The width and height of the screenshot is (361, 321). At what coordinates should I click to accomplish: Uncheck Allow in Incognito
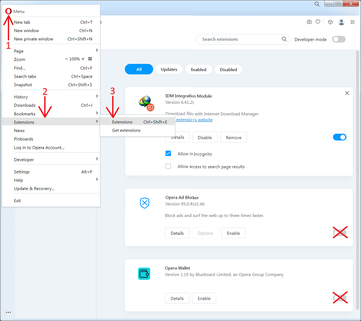pos(168,153)
